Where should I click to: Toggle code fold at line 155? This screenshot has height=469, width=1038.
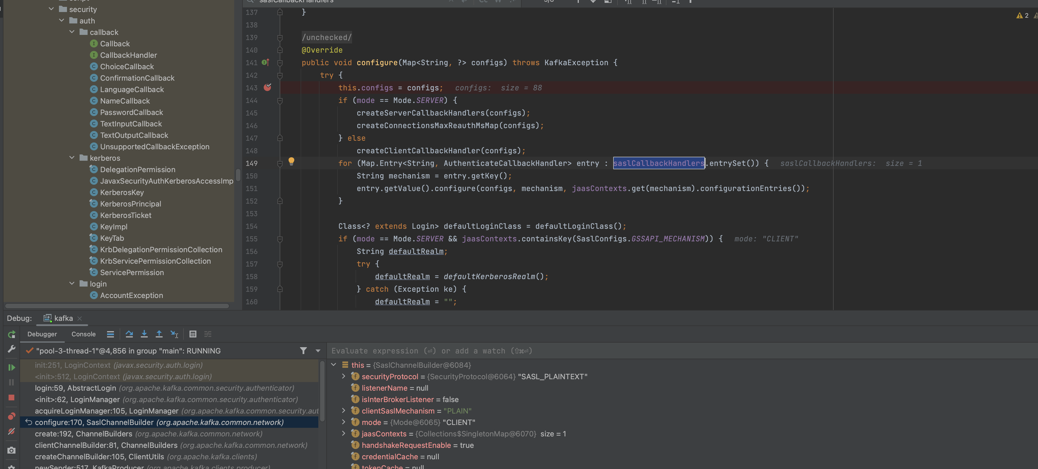point(280,239)
